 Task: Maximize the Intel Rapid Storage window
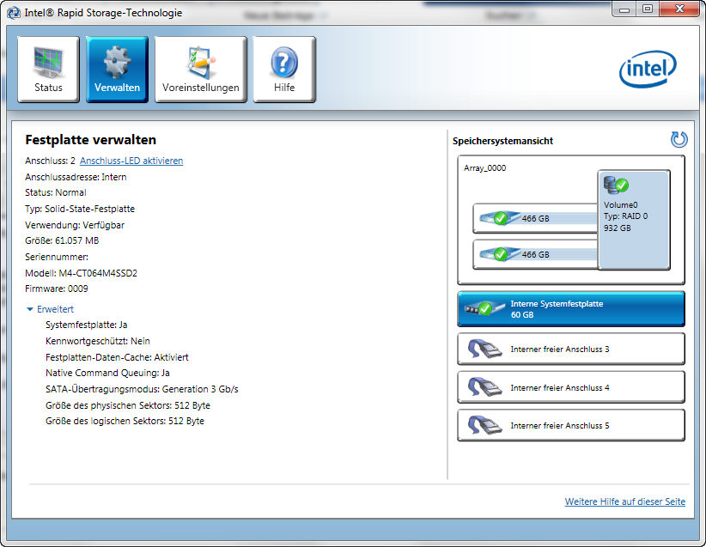tap(647, 9)
